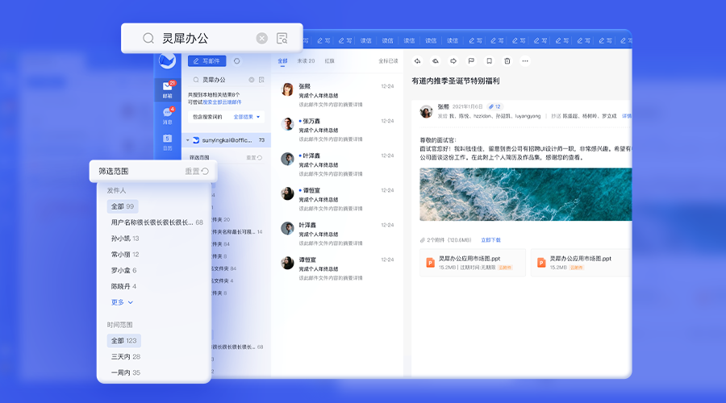
Task: Select sender filter 陈晓丹 4
Action: (x=123, y=286)
